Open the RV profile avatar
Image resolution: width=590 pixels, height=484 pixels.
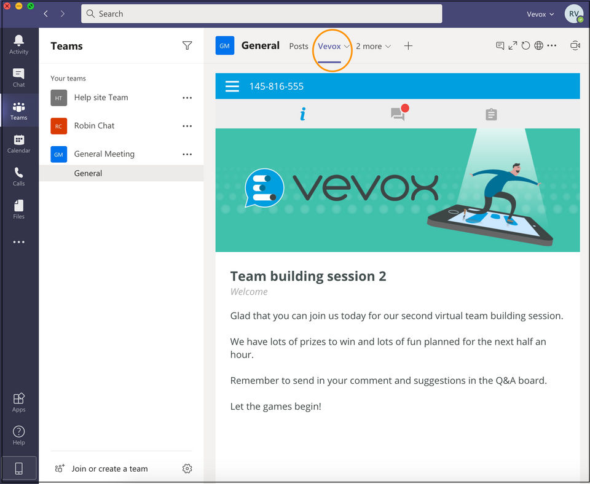574,14
